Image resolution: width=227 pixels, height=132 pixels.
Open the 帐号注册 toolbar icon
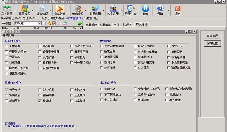click(113, 8)
